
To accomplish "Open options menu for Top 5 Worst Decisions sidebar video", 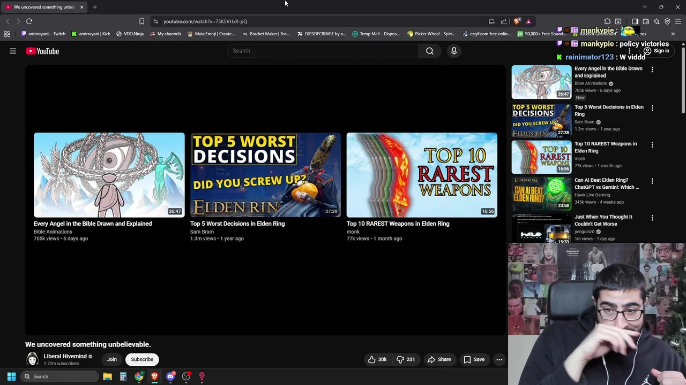I will coord(652,108).
